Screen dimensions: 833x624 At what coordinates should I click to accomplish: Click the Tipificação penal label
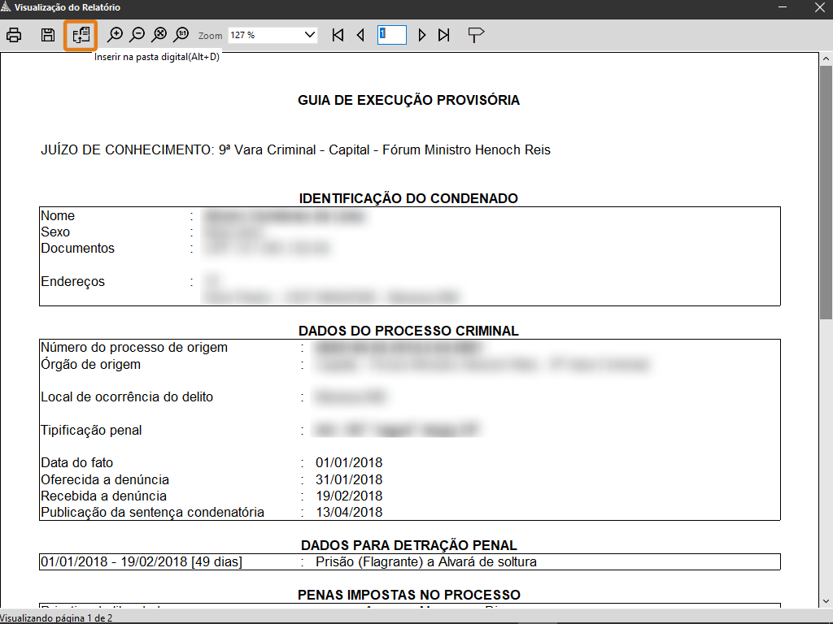[91, 431]
